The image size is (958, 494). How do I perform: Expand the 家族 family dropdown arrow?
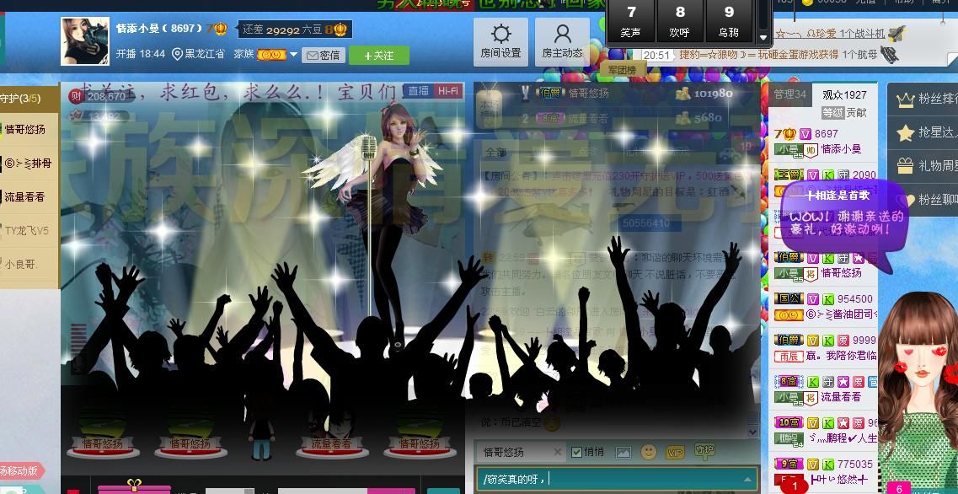point(293,55)
